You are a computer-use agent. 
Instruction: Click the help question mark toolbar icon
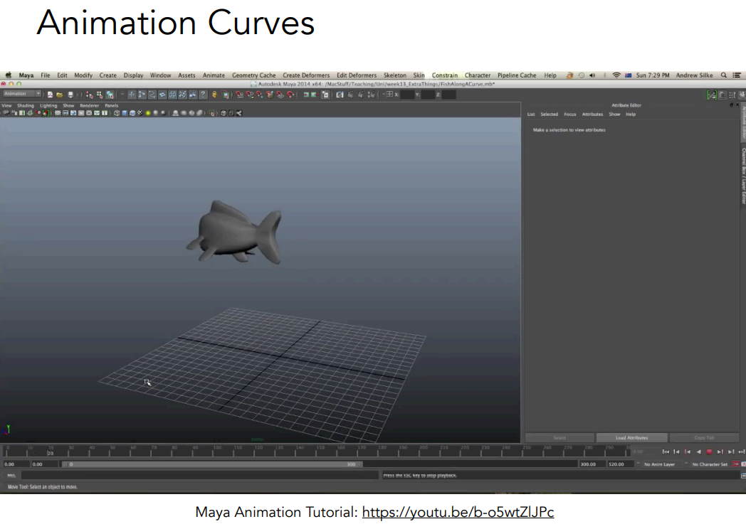(x=204, y=95)
